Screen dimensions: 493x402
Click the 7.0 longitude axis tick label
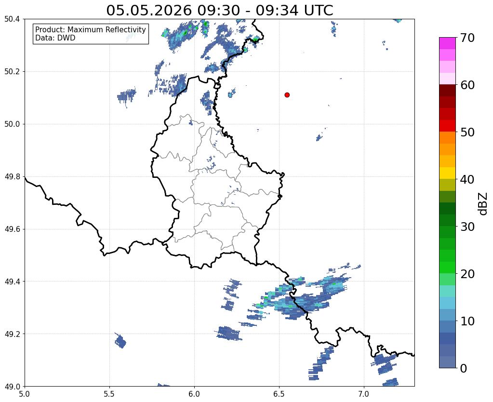pos(363,394)
